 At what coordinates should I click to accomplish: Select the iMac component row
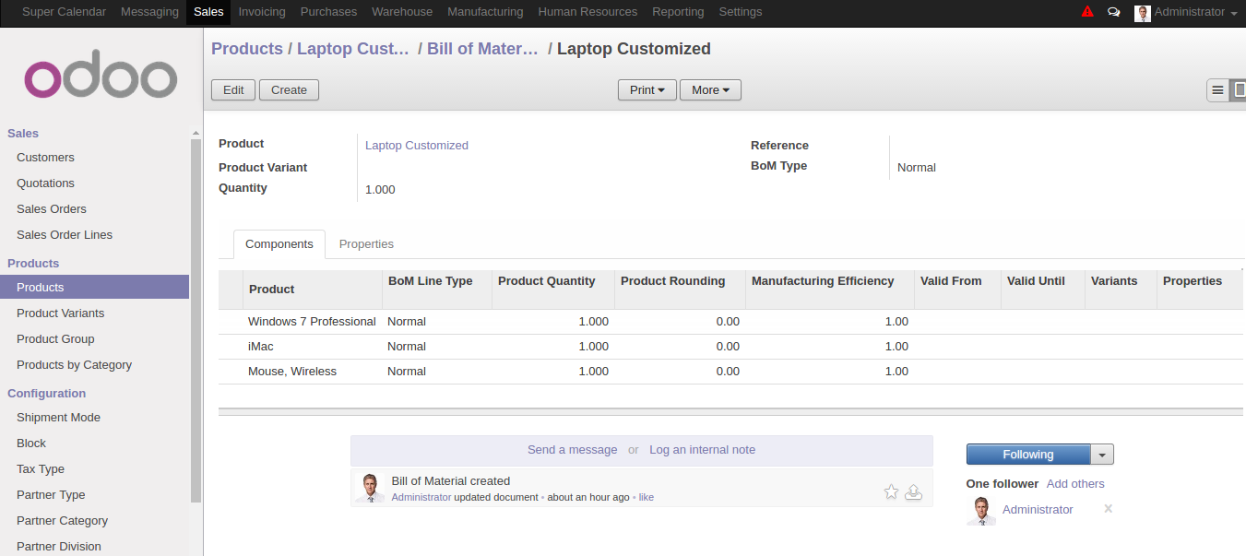730,347
